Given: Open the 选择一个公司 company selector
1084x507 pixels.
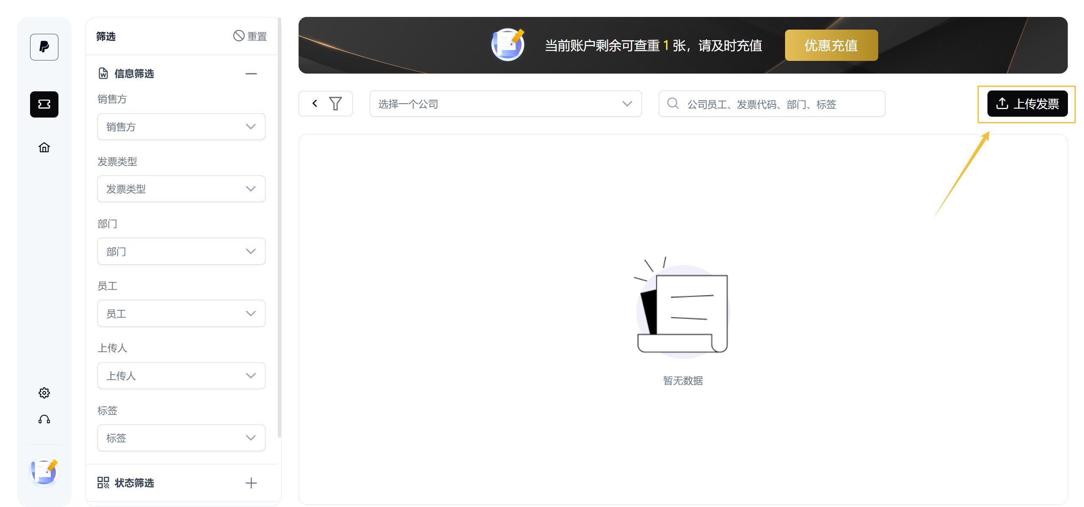Looking at the screenshot, I should pos(506,104).
